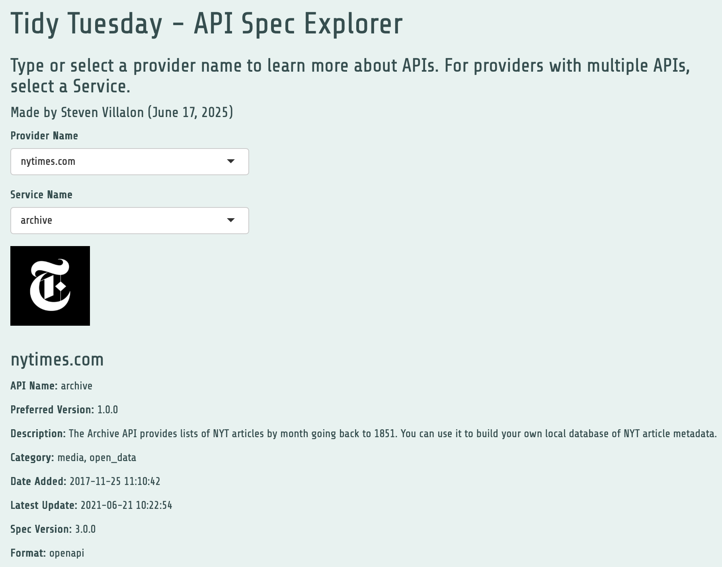
Task: Click the Made by Steven Villalon line
Action: [122, 112]
